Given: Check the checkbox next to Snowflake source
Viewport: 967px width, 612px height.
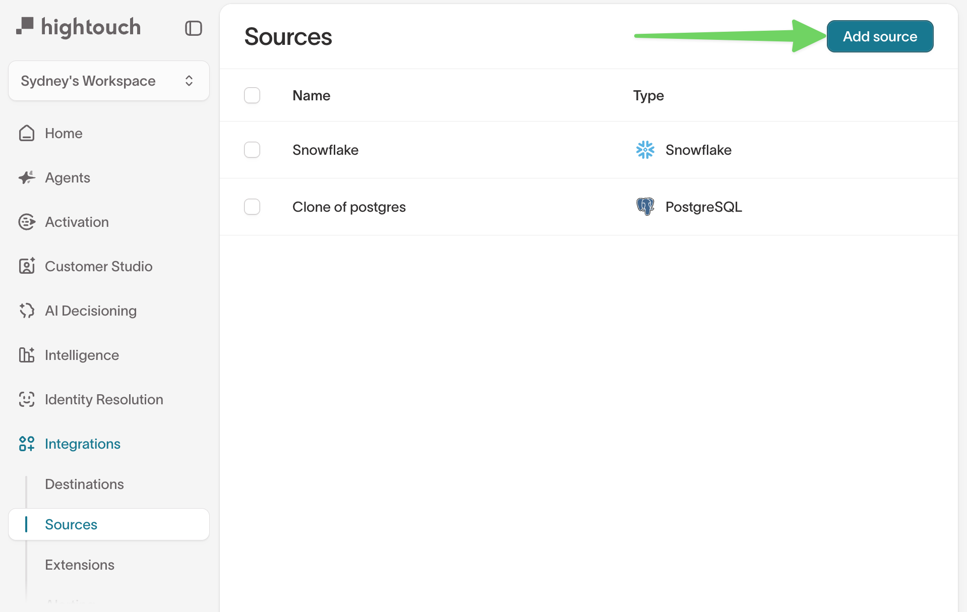Looking at the screenshot, I should pos(252,150).
